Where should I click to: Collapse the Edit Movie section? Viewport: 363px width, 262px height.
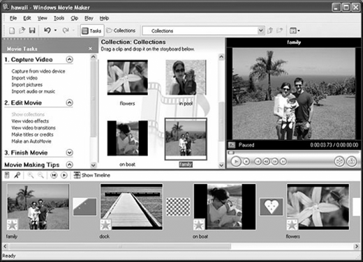pyautogui.click(x=69, y=102)
